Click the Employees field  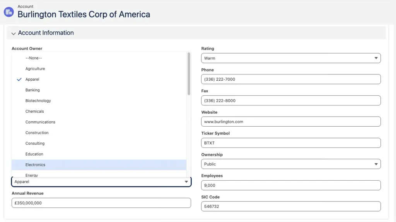tap(291, 185)
